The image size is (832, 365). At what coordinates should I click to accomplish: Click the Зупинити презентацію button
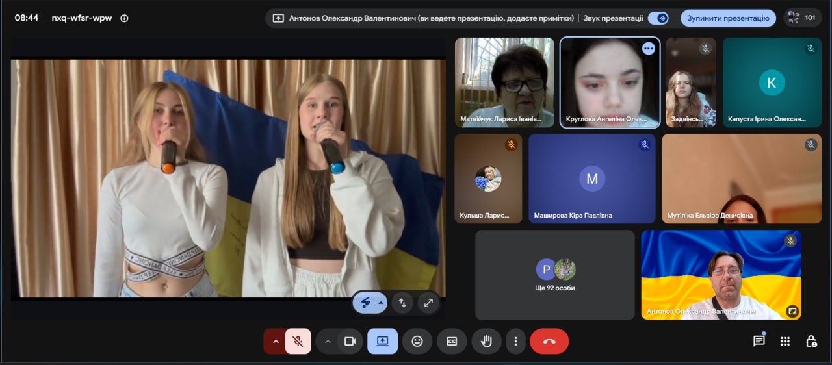pyautogui.click(x=728, y=18)
